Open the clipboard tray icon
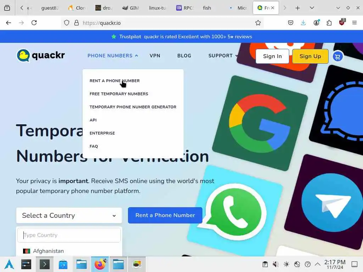 (265, 264)
